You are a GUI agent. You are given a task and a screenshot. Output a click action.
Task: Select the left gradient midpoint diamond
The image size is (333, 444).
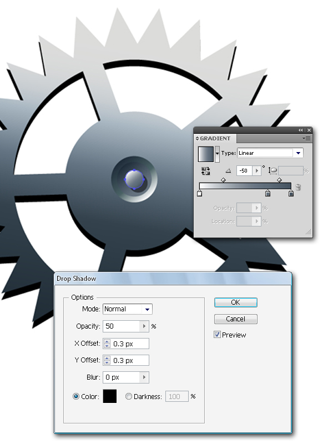[x=223, y=180]
